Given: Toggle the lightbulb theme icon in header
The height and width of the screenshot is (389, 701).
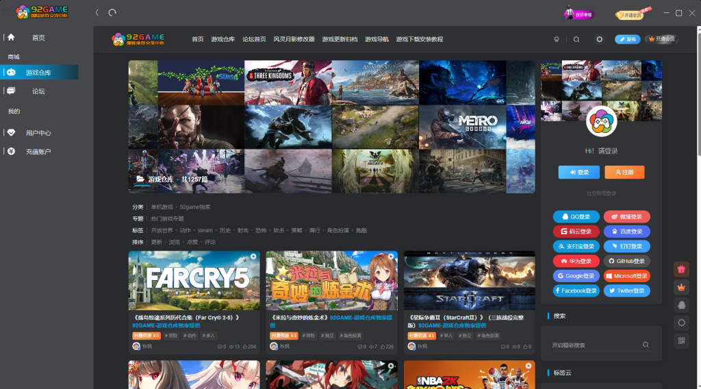Looking at the screenshot, I should click(x=557, y=39).
